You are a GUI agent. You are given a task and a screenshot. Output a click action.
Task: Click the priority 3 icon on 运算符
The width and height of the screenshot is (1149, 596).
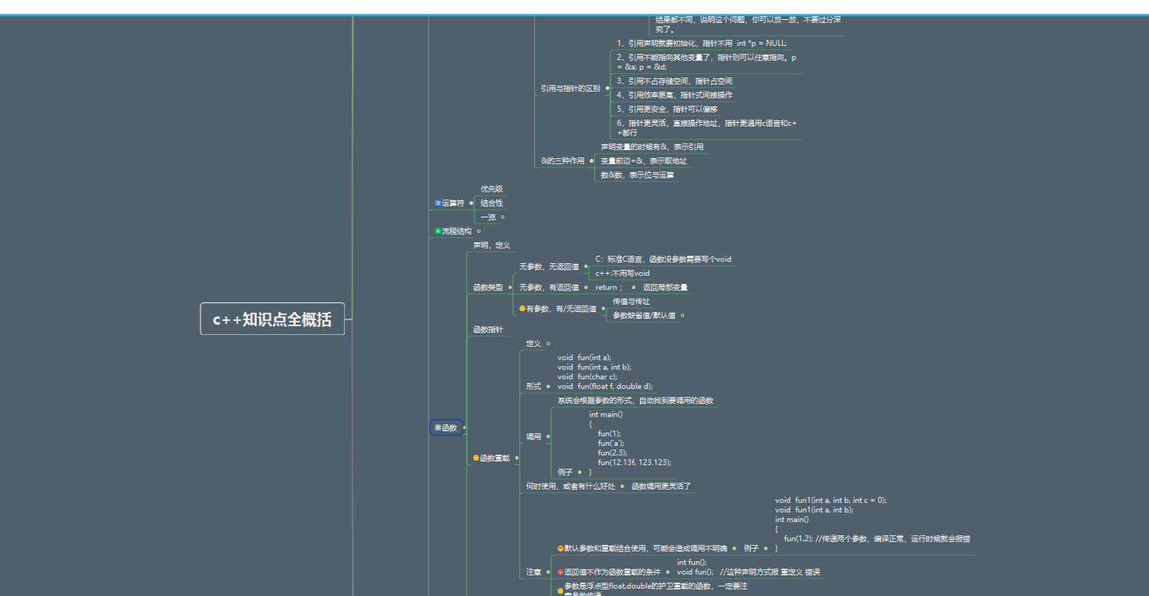click(438, 203)
